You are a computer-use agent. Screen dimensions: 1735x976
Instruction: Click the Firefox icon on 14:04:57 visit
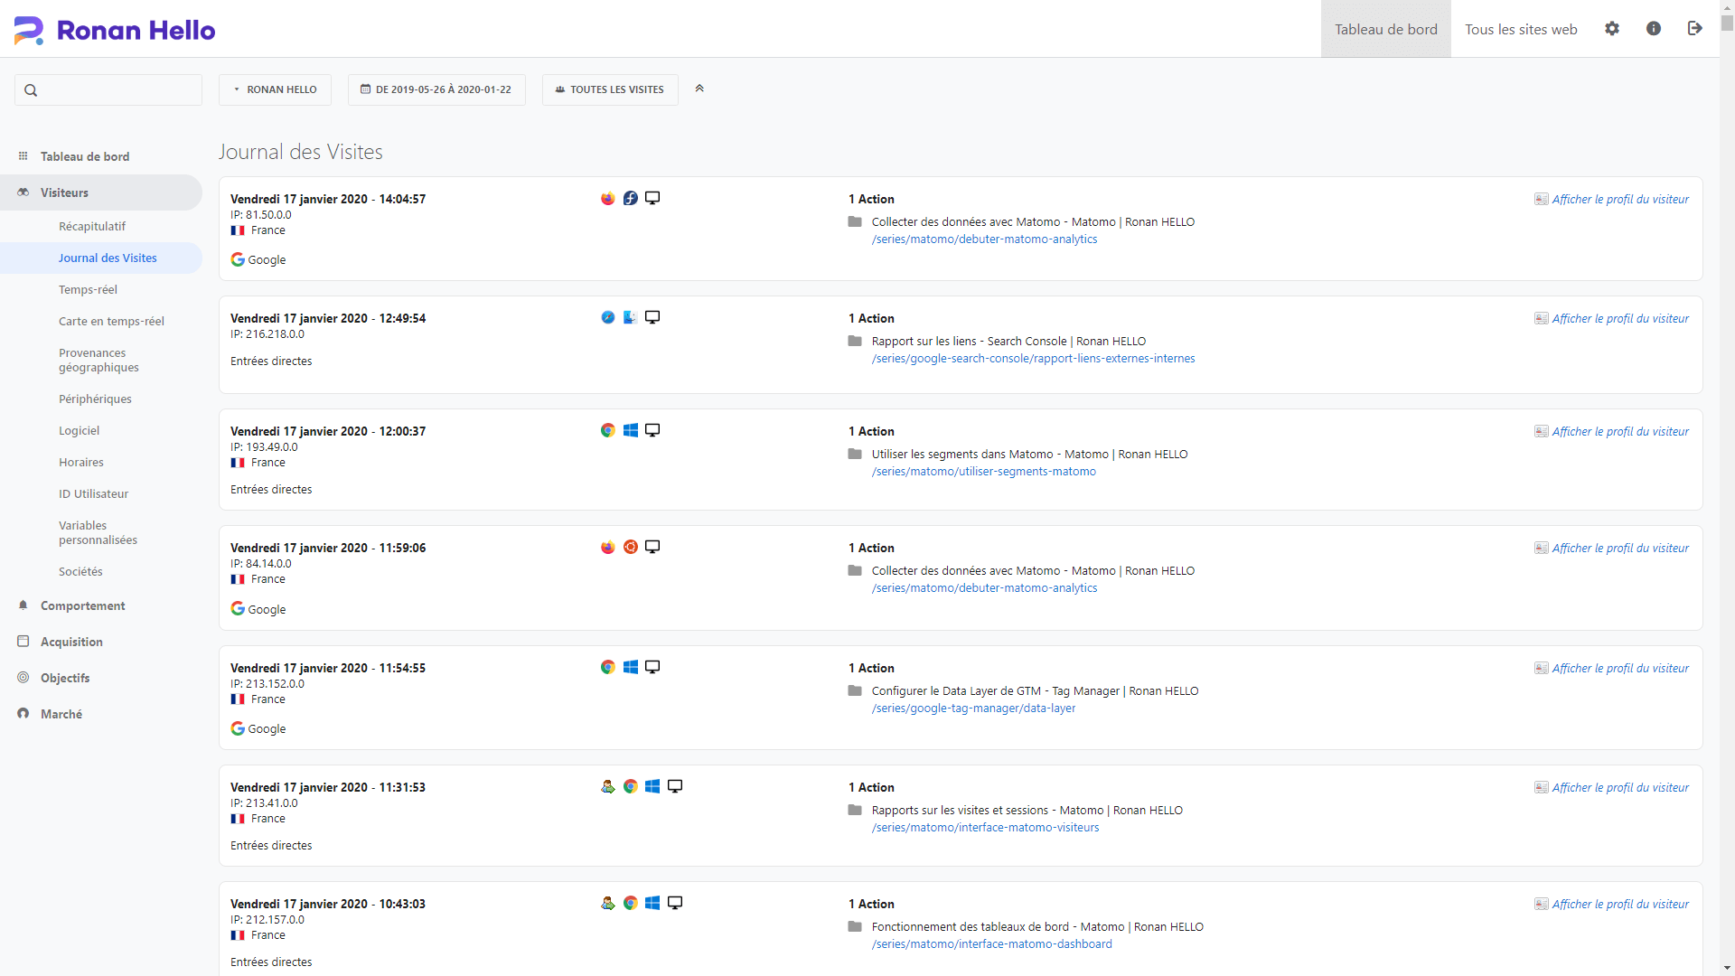(x=608, y=199)
